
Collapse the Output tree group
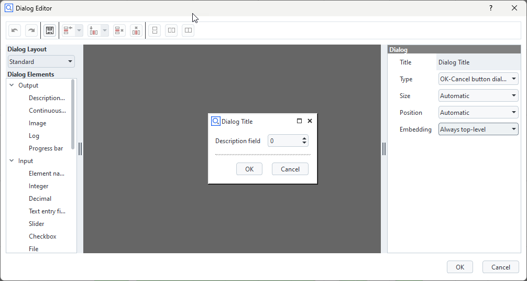pyautogui.click(x=12, y=85)
